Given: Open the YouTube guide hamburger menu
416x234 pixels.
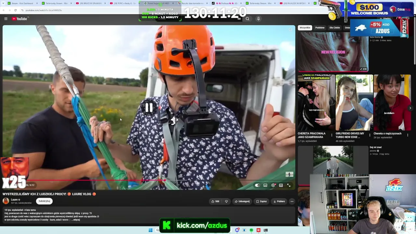Looking at the screenshot, I should pyautogui.click(x=6, y=19).
